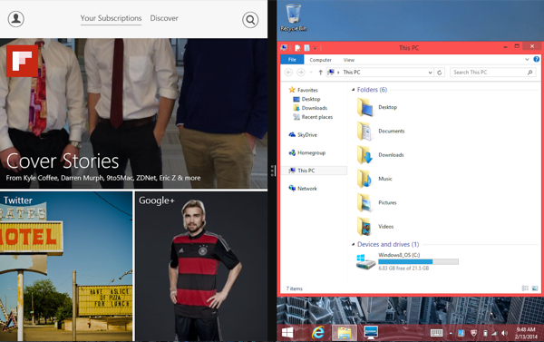Click the snap divider handle between apps
The image size is (544, 342).
[273, 171]
